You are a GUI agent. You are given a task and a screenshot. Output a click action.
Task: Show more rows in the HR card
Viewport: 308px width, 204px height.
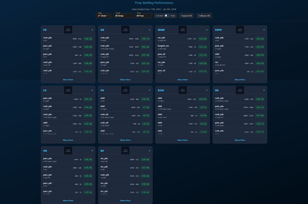pyautogui.click(x=68, y=200)
